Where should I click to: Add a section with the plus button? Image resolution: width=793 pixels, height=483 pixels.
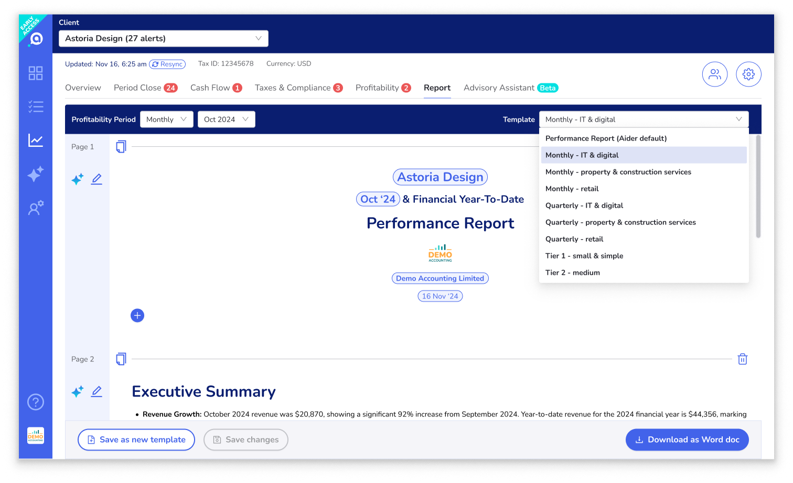137,316
